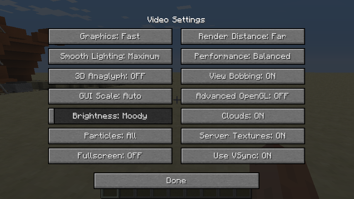This screenshot has height=199, width=354.
Task: Click the Video Settings title text
Action: click(x=176, y=19)
